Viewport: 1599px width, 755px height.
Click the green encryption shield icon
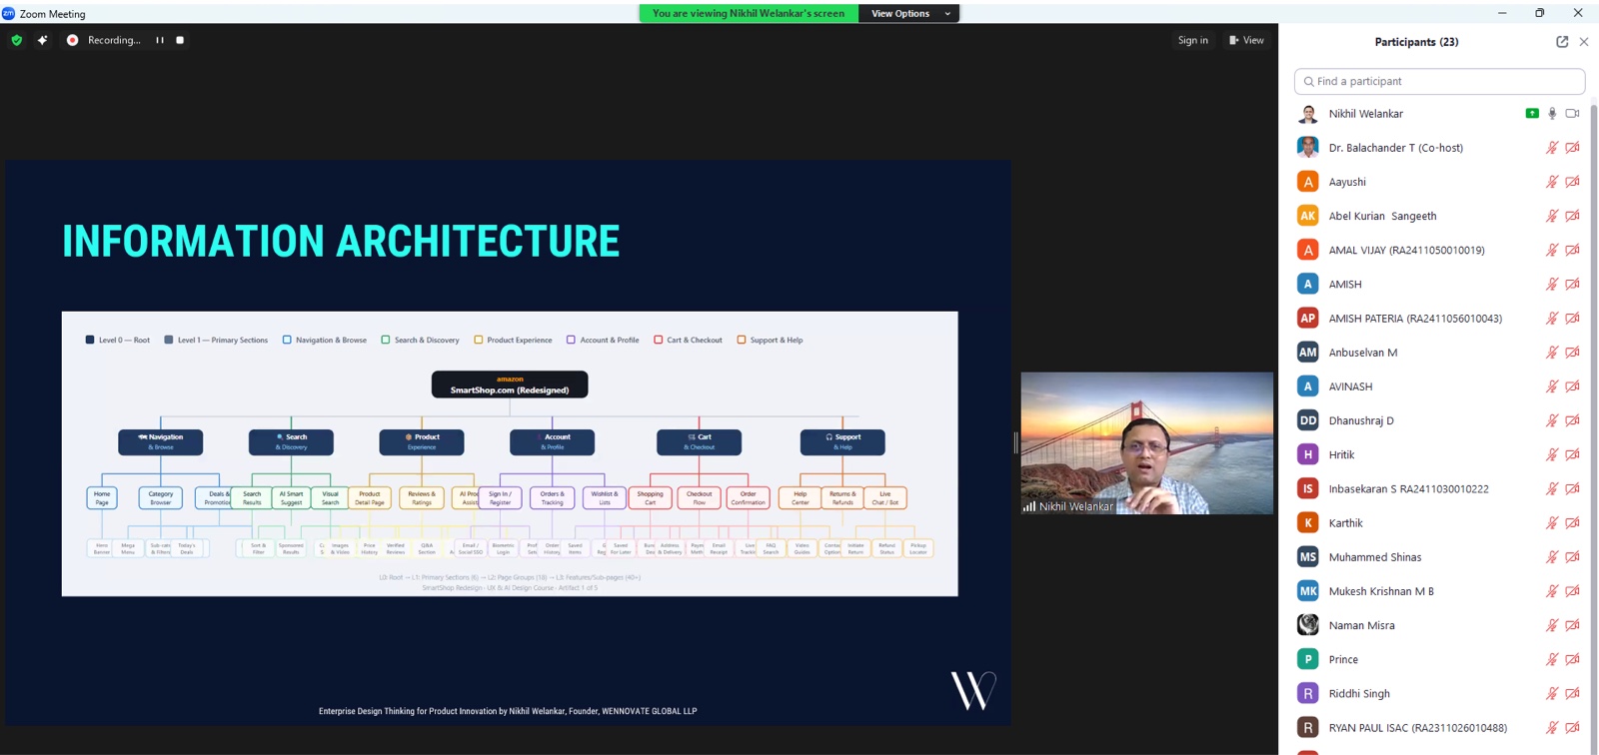tap(16, 40)
